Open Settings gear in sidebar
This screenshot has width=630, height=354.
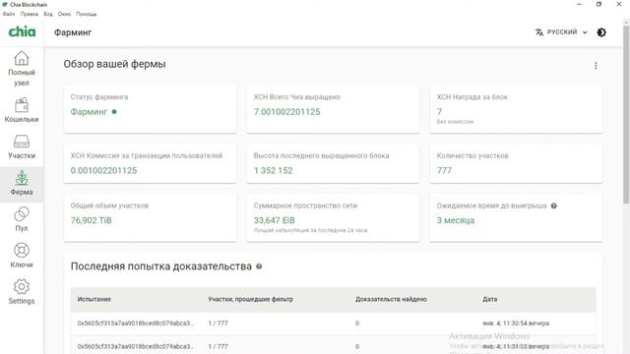point(22,292)
